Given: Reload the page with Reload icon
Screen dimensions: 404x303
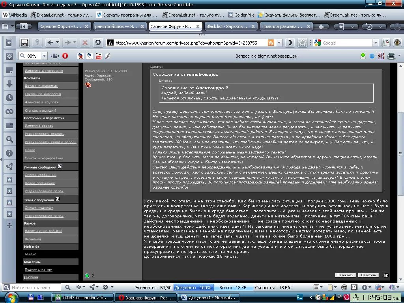Looking at the screenshot, I should 98,43.
